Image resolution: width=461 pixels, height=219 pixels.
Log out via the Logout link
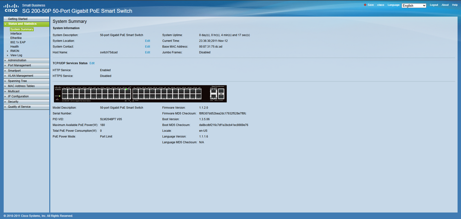tap(434, 5)
